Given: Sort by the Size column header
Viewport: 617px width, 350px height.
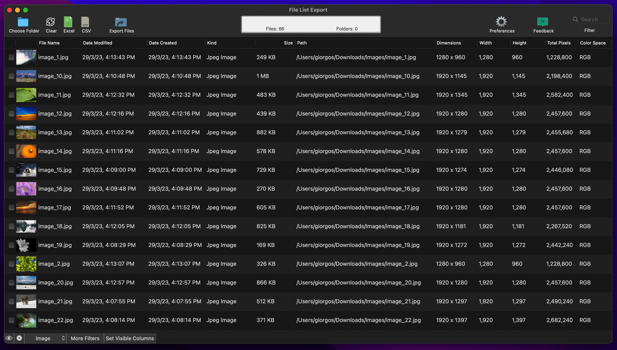Looking at the screenshot, I should tap(288, 43).
